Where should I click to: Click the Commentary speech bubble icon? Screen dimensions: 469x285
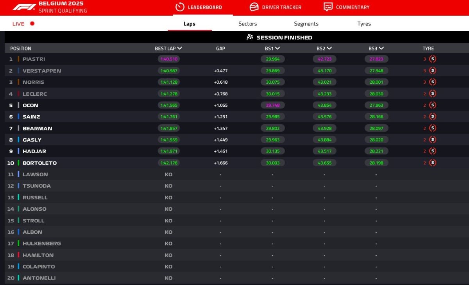328,7
